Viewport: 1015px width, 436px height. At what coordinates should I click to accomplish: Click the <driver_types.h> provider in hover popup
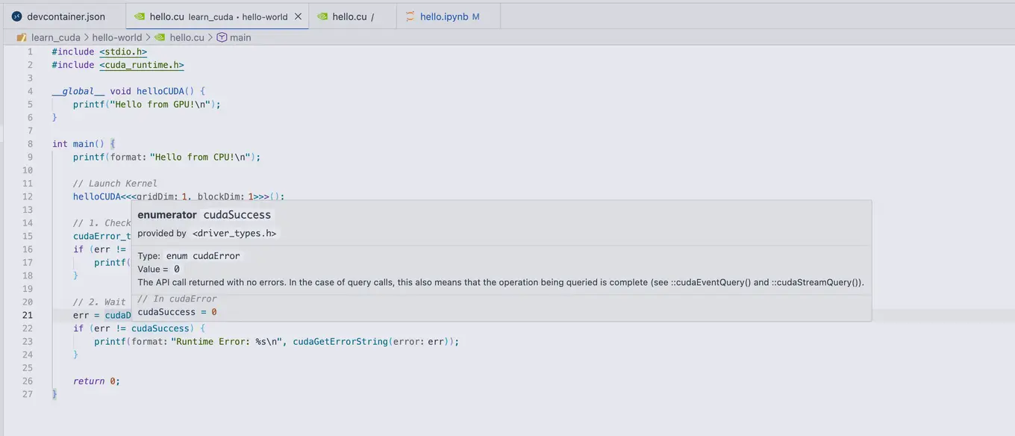(234, 234)
